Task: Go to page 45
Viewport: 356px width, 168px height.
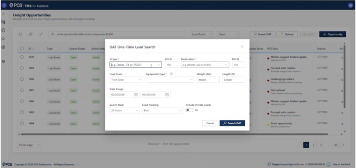Action: (x=336, y=145)
